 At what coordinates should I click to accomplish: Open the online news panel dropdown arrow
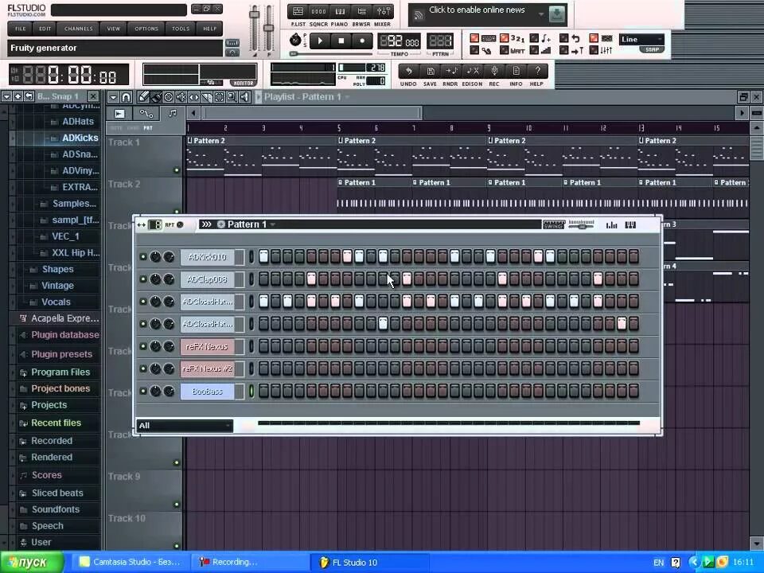coord(541,14)
